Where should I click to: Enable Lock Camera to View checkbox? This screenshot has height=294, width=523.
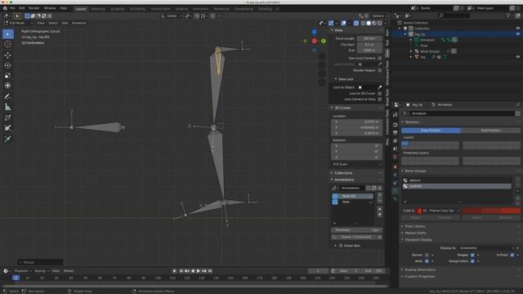(379, 100)
